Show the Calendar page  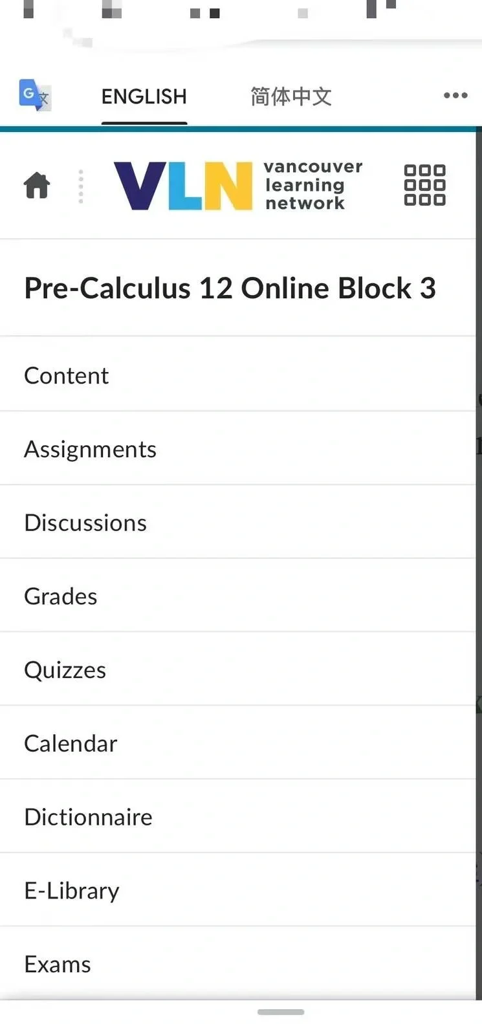coord(237,744)
